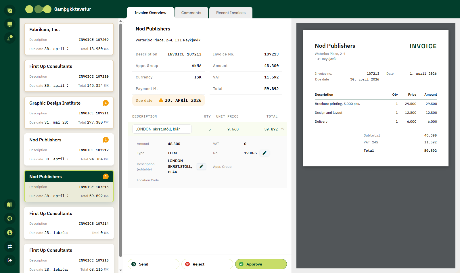Image resolution: width=460 pixels, height=273 pixels.
Task: Click the Appr. Group value ANNA
Action: [197, 66]
